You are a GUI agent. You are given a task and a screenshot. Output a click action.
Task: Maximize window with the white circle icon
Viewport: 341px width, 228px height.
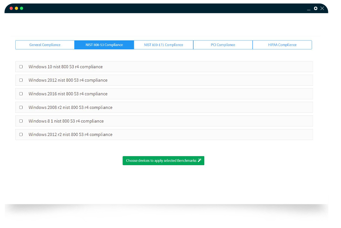click(316, 8)
